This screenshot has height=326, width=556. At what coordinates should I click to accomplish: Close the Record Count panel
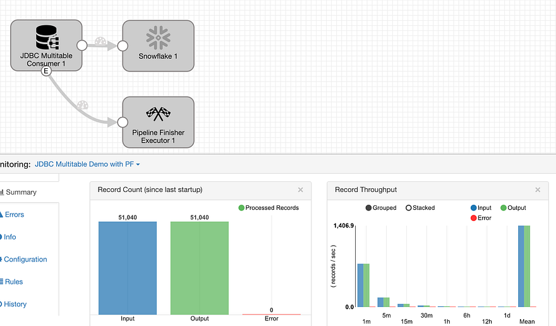300,190
